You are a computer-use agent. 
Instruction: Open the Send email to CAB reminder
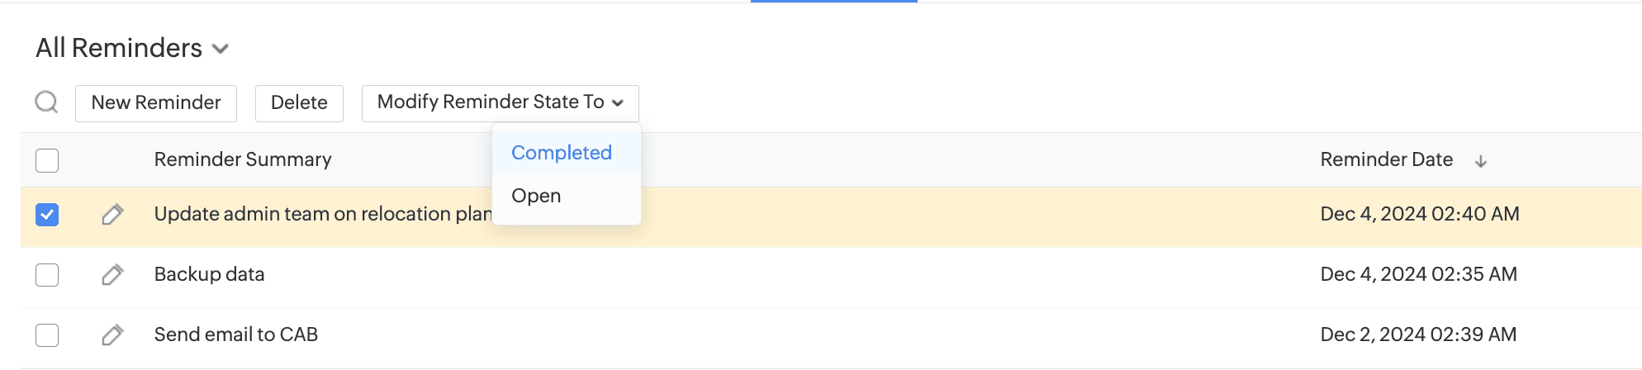(x=235, y=334)
